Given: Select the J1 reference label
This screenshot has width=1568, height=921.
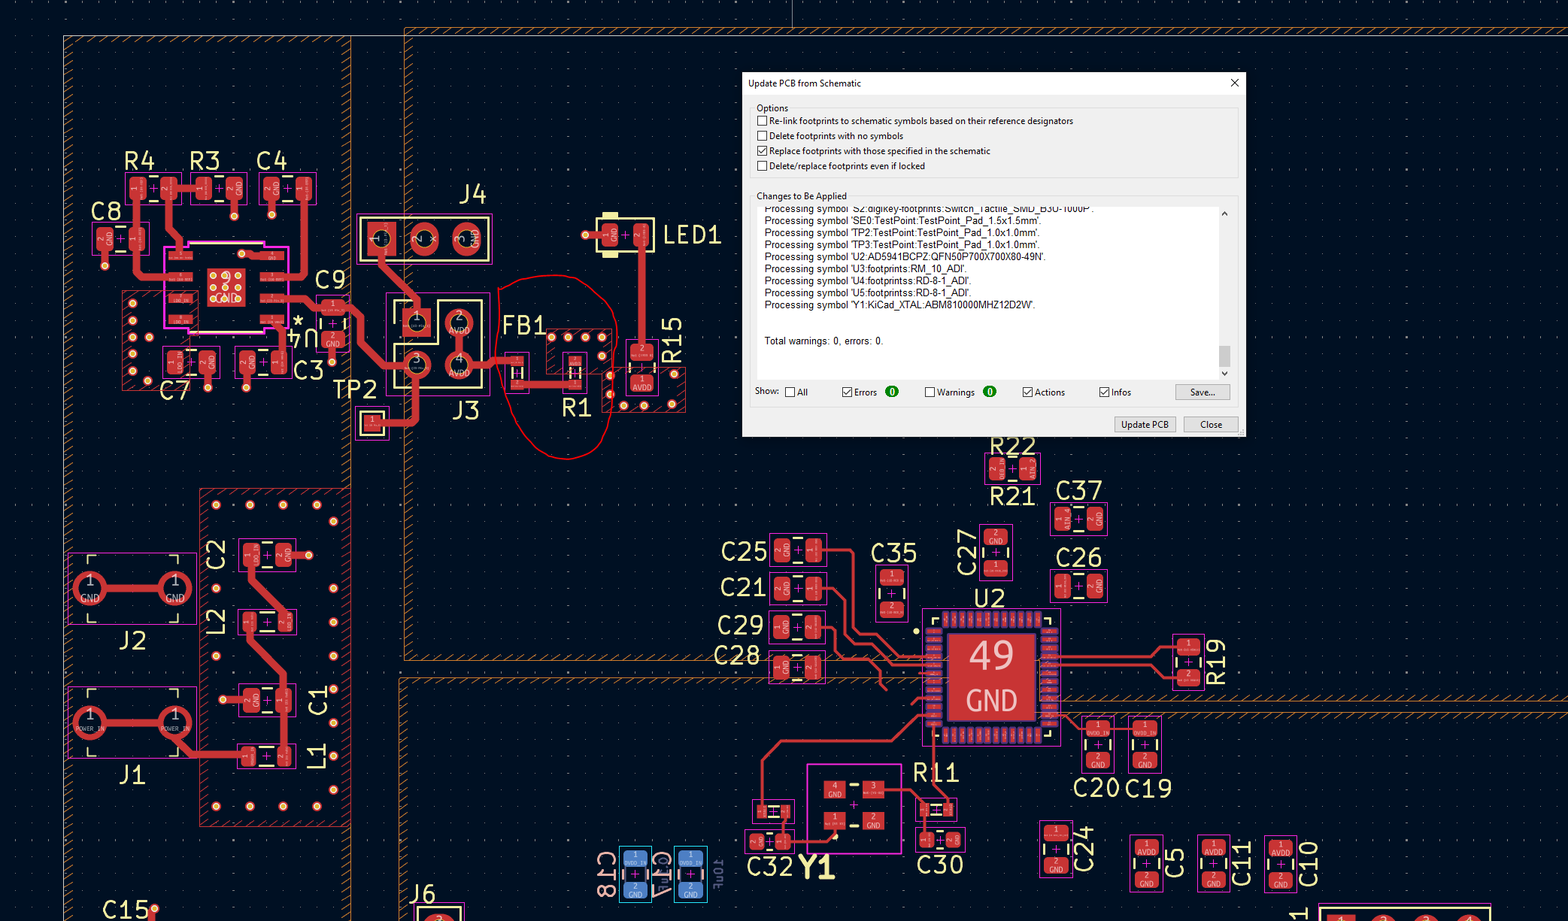Looking at the screenshot, I should (132, 774).
